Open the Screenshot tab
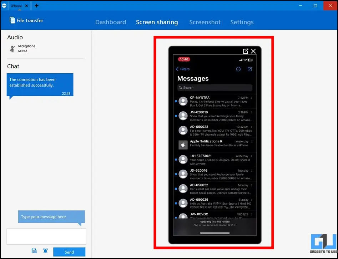338x259 pixels. coord(205,22)
